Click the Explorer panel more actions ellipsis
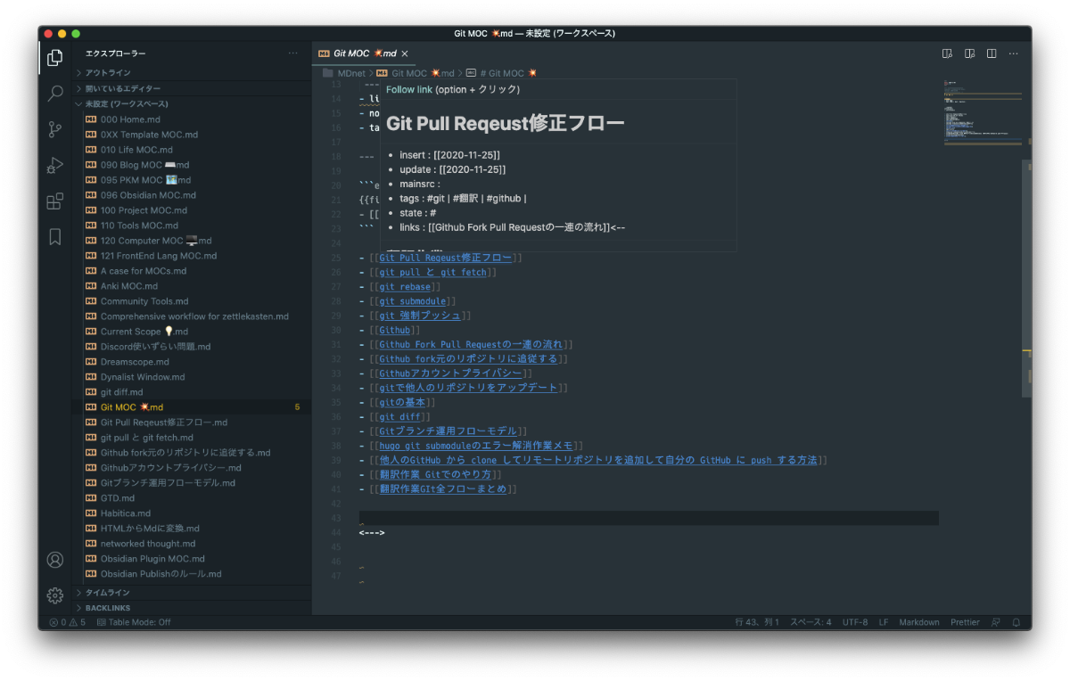 [293, 53]
